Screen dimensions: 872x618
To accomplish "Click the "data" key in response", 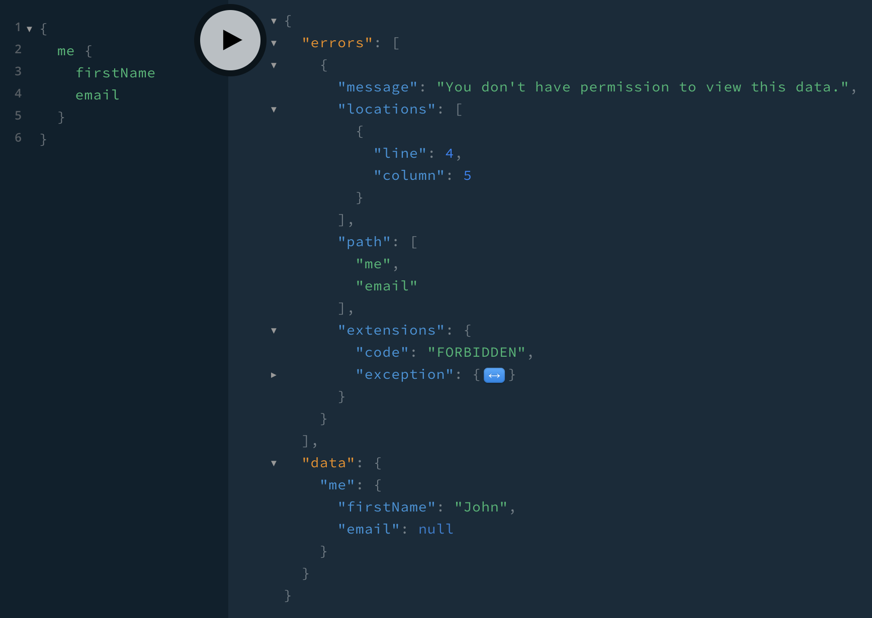I will [x=328, y=463].
